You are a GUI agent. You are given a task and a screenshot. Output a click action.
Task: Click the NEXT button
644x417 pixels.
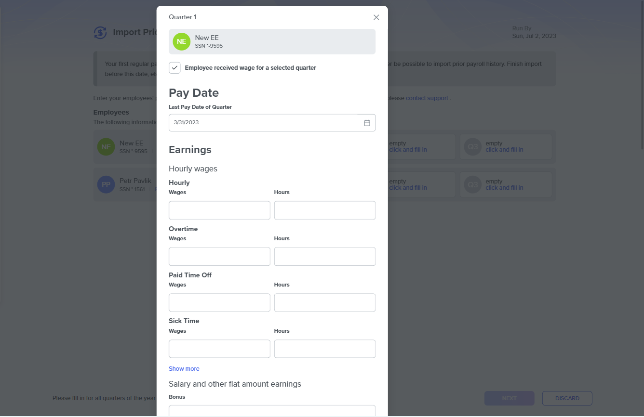509,398
